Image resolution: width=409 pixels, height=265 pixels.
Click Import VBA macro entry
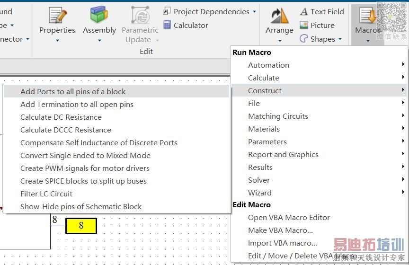(283, 243)
